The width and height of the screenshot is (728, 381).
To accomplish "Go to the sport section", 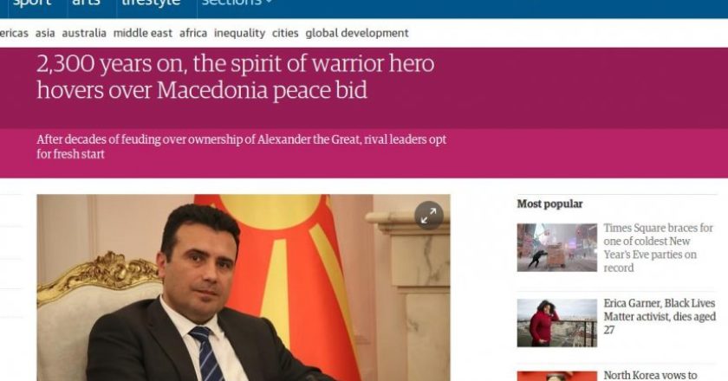I will tap(32, 3).
